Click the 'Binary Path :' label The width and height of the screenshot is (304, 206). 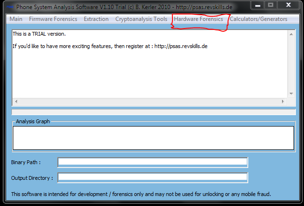26,162
